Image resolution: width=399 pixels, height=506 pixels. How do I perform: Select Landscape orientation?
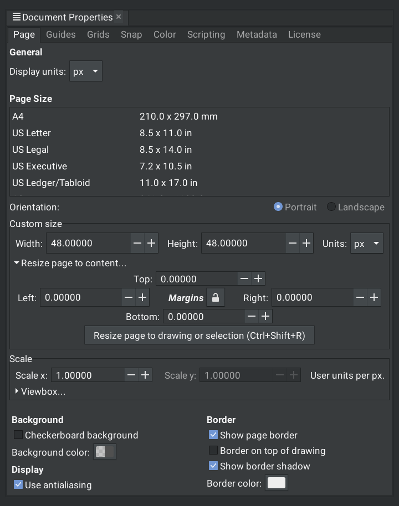click(x=331, y=207)
